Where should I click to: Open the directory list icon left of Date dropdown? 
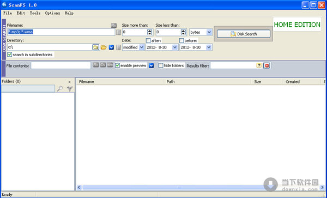[118, 47]
